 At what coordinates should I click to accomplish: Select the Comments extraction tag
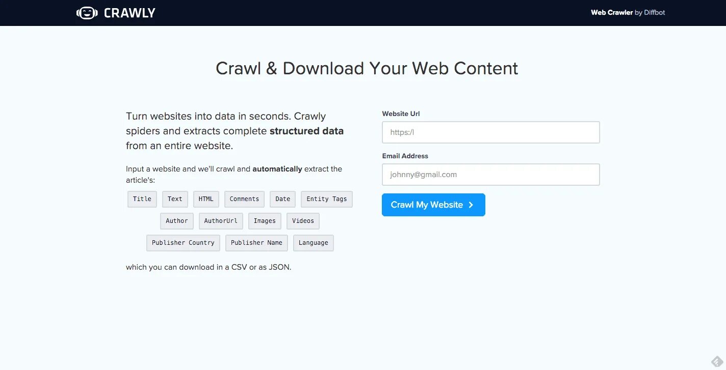[244, 199]
